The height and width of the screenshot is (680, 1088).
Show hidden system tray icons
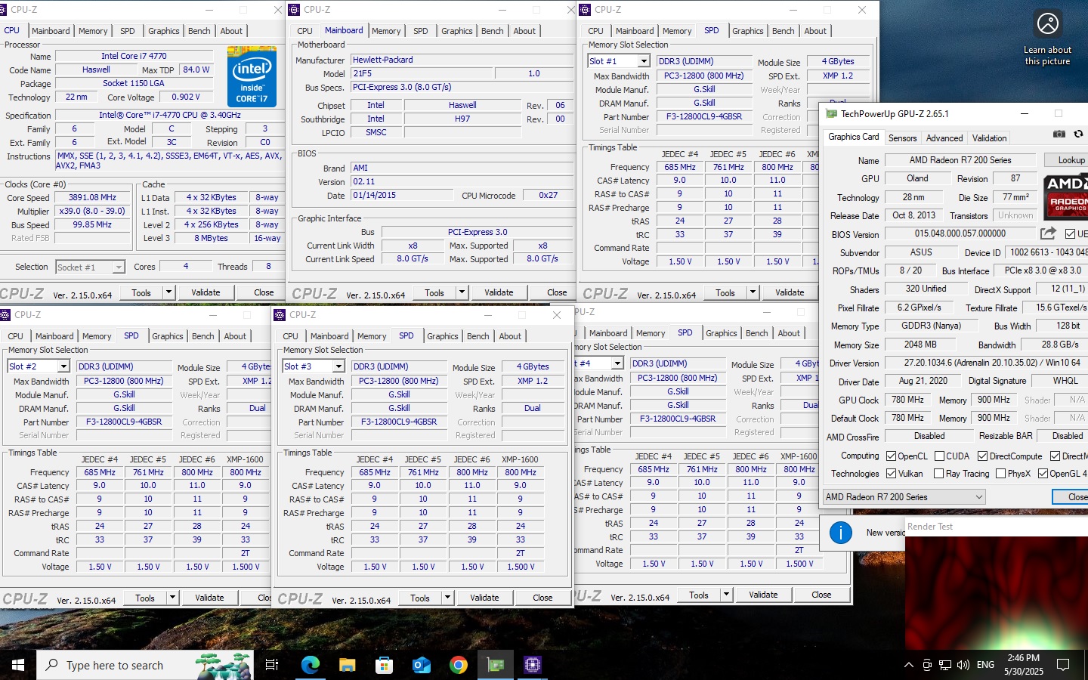[x=908, y=665]
